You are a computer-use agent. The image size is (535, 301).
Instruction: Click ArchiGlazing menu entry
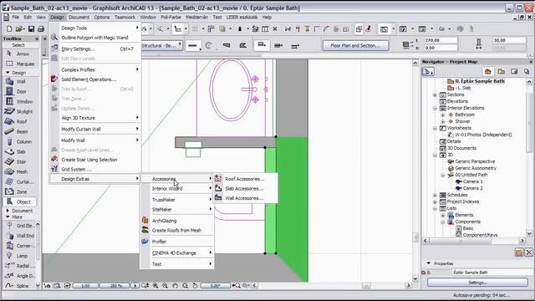177,221
